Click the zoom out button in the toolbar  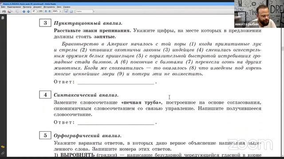(46, 11)
